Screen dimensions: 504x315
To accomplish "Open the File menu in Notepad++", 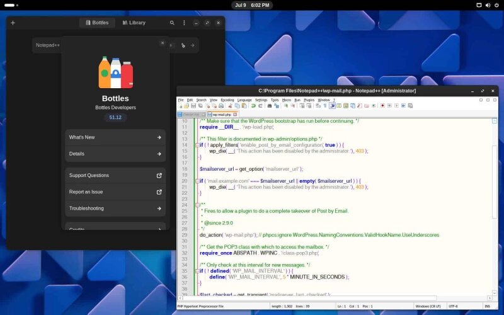I will (181, 100).
